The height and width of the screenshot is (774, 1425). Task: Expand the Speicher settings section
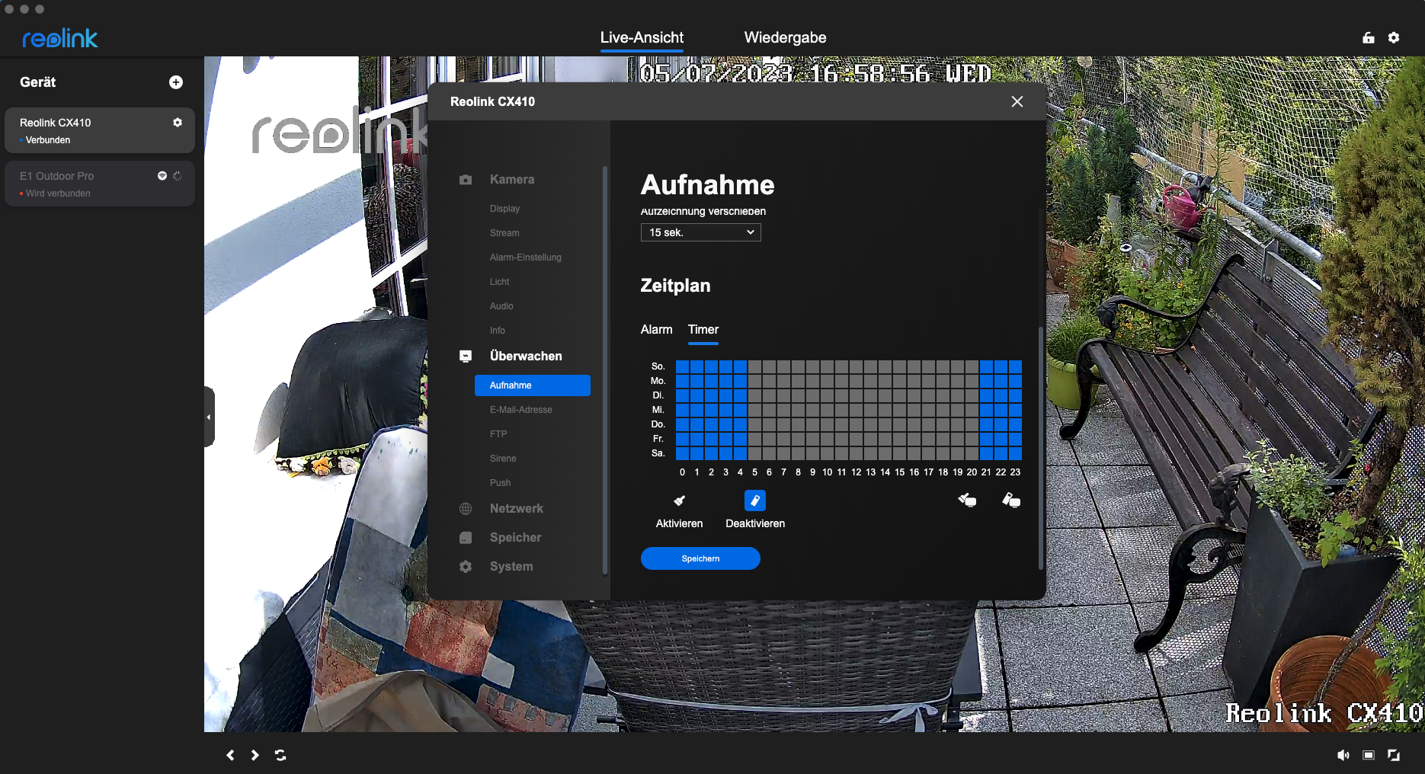(516, 538)
